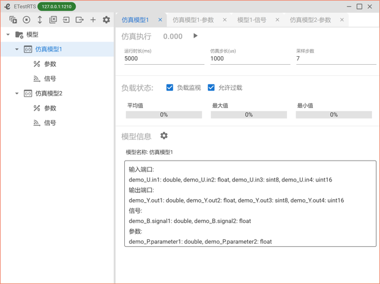Click the demo_Y.out1 output port line

click(x=236, y=200)
